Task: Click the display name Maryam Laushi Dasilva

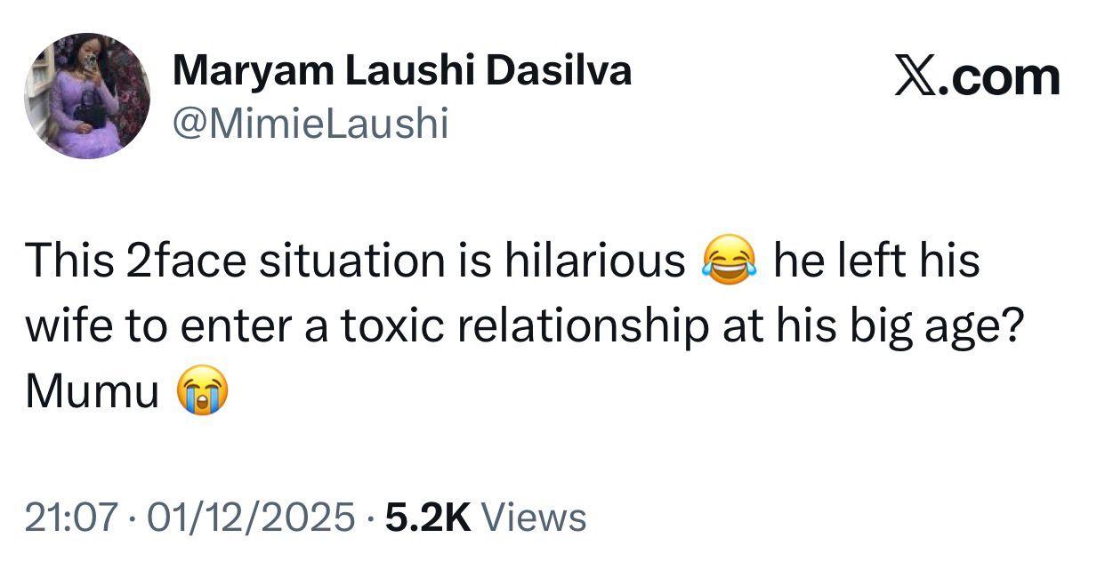Action: pos(401,70)
